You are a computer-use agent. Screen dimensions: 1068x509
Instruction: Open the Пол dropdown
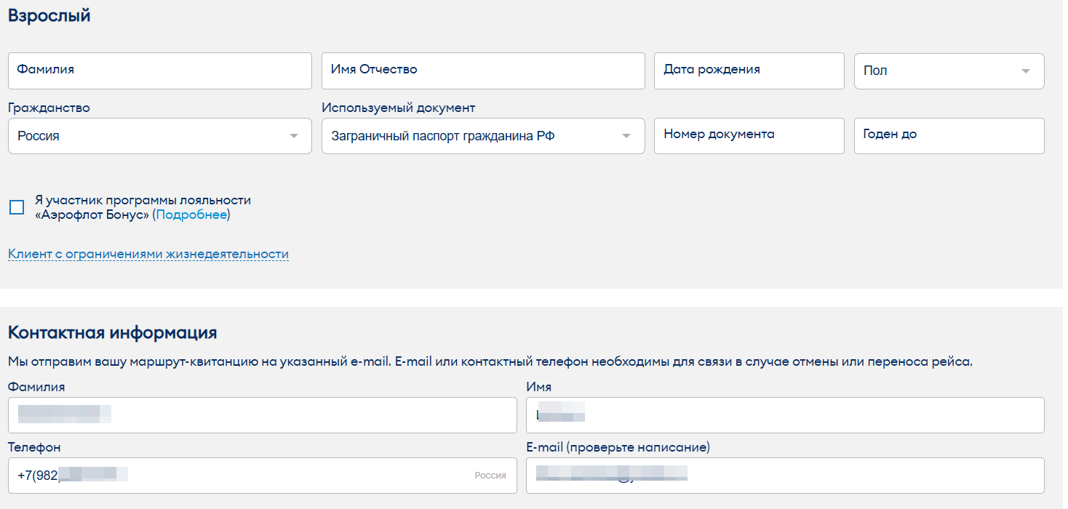click(x=939, y=71)
